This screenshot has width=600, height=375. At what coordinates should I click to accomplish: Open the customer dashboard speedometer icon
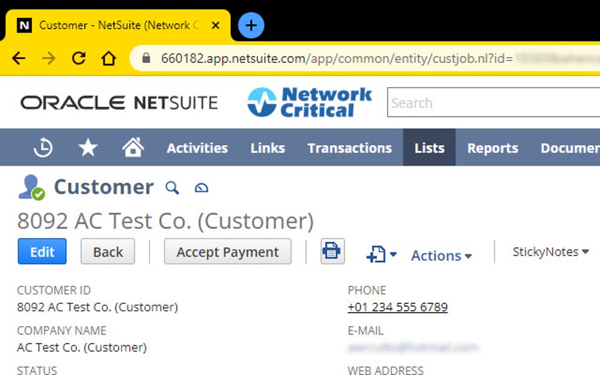tap(202, 187)
